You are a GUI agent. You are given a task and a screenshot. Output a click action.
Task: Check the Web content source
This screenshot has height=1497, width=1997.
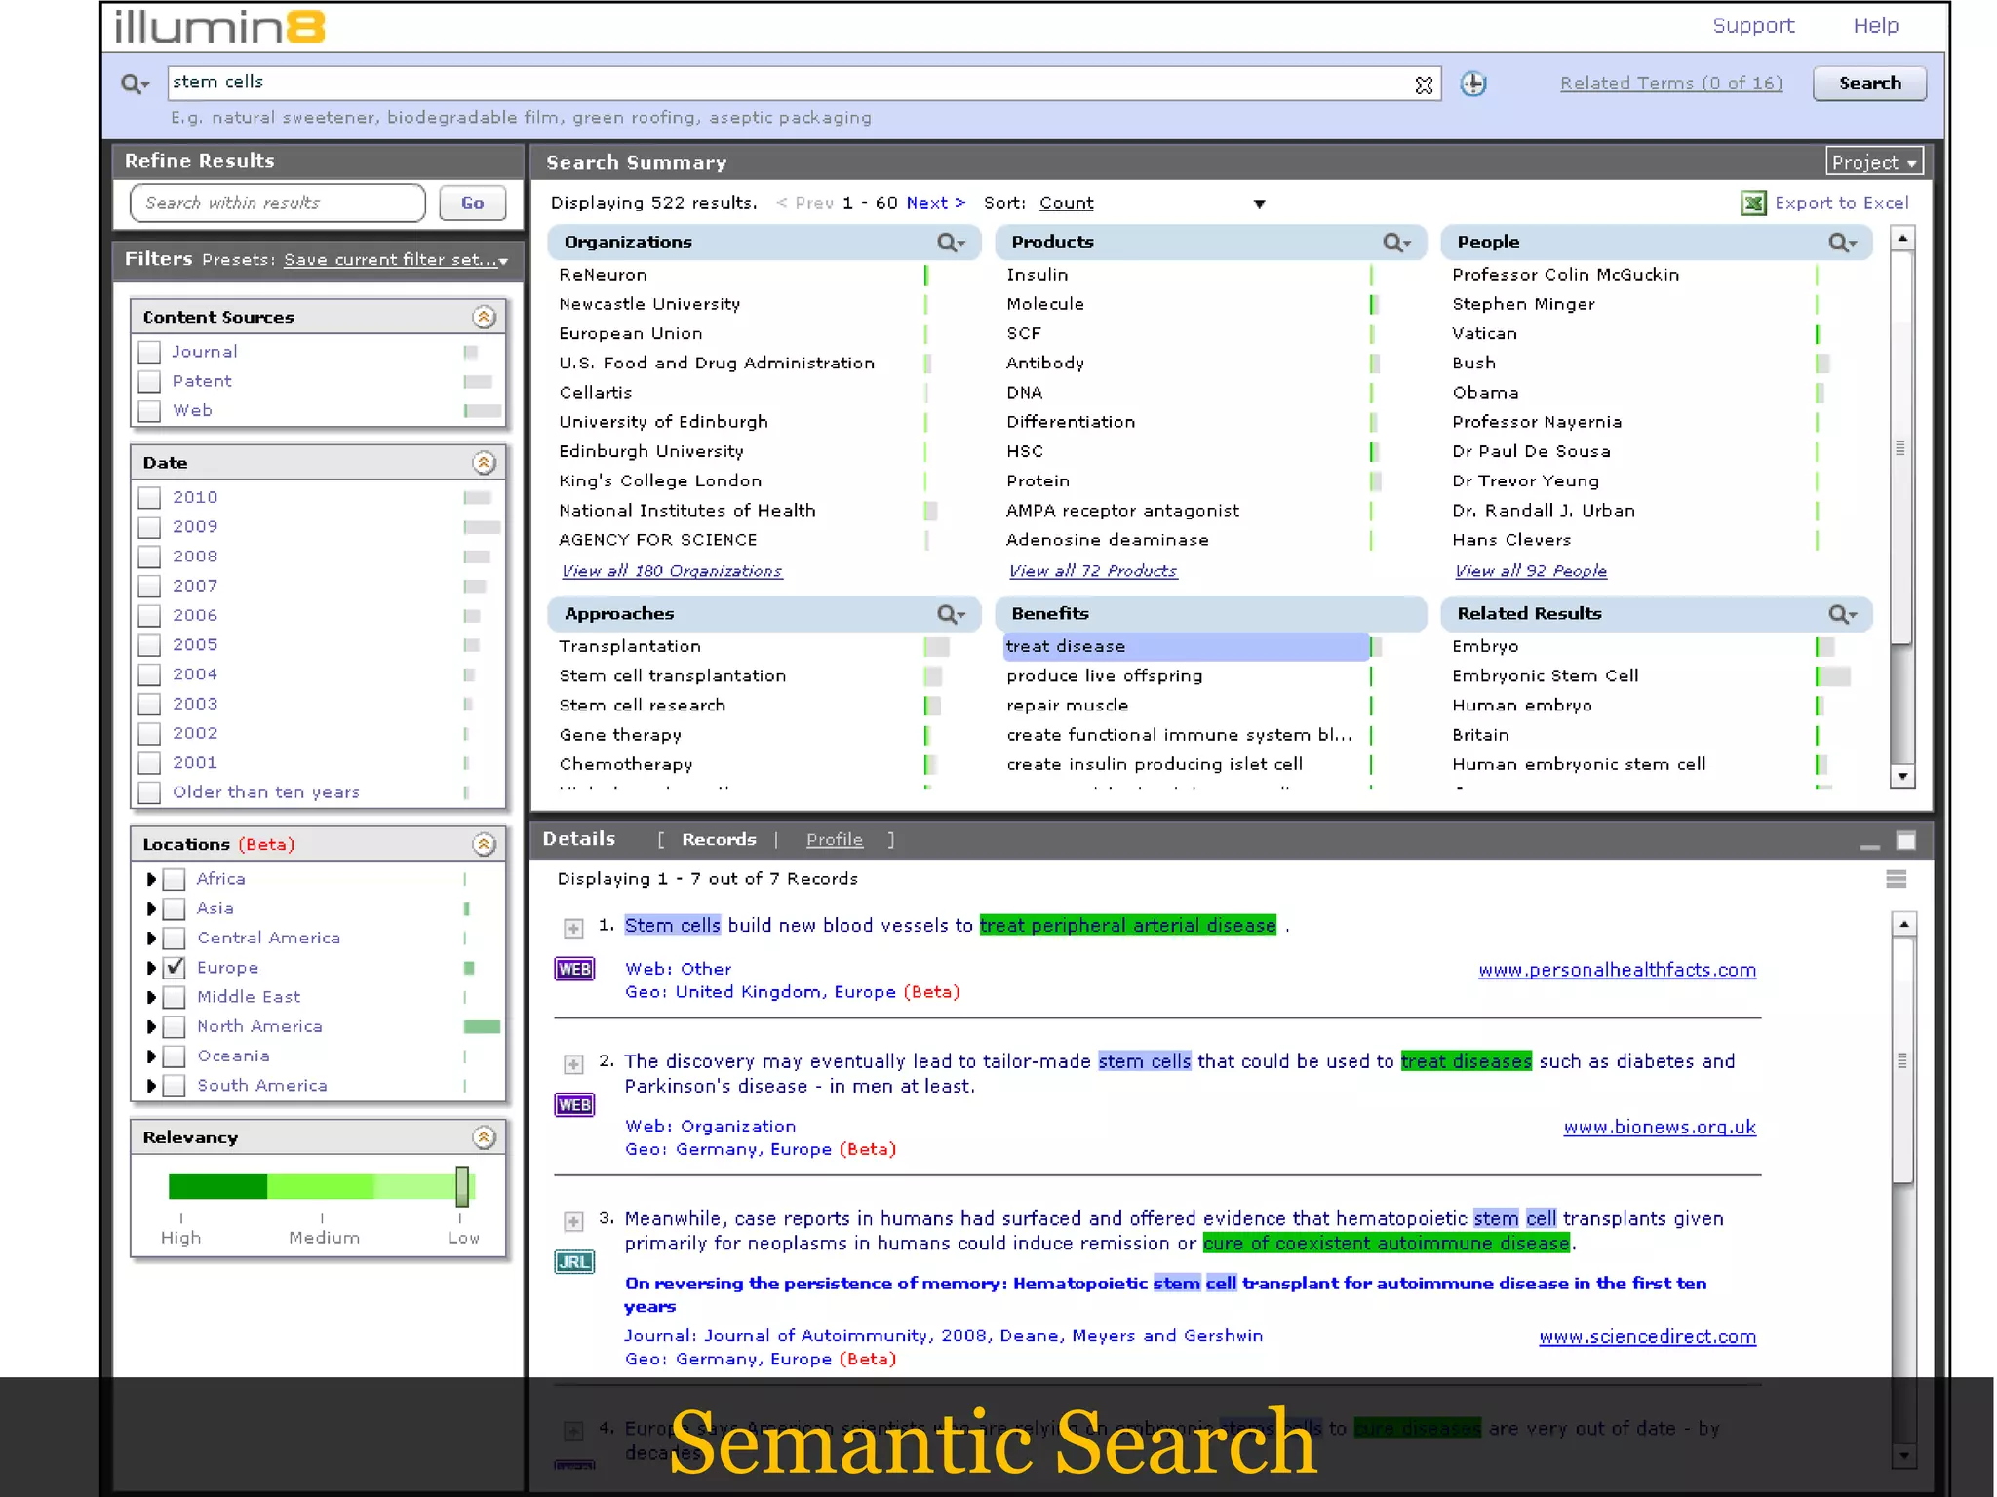tap(149, 411)
